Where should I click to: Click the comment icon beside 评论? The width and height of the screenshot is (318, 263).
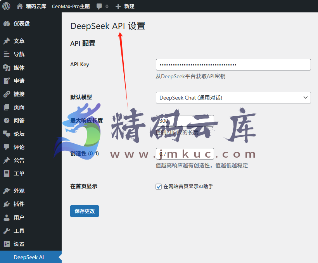(x=7, y=147)
